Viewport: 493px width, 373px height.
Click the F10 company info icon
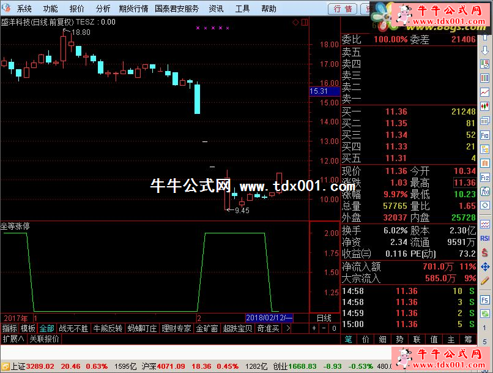485,135
